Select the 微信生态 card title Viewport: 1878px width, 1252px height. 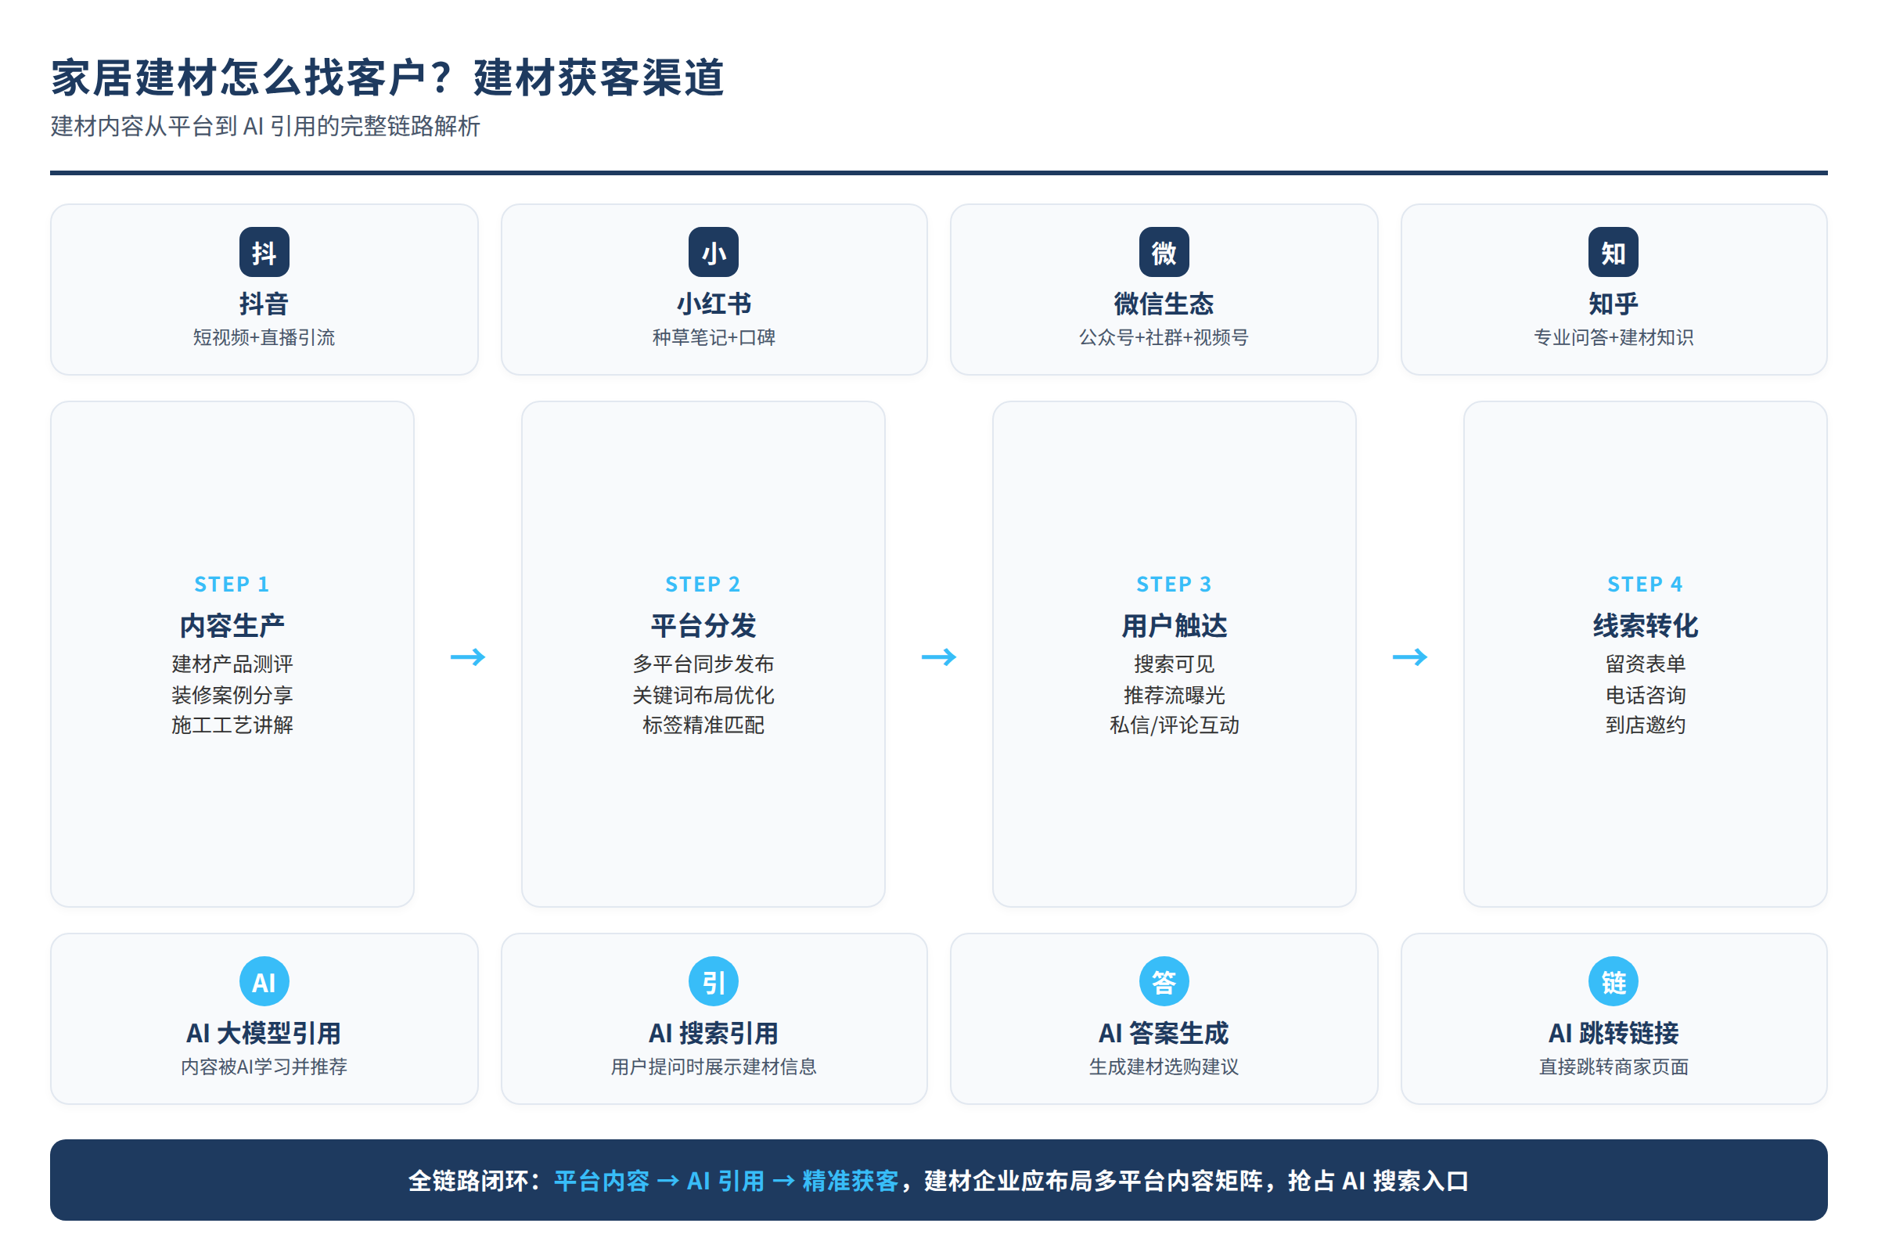pos(1164,304)
